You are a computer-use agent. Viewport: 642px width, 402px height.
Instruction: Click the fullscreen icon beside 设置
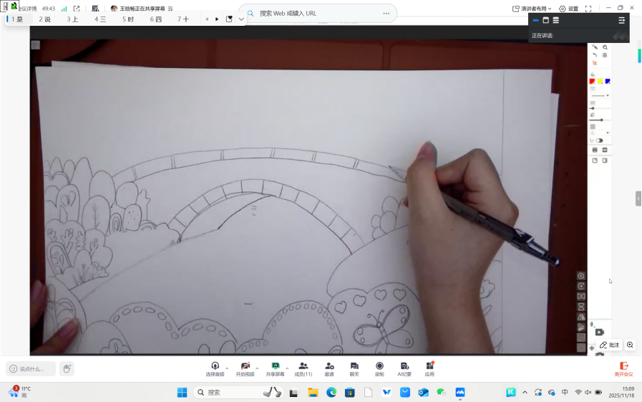pyautogui.click(x=588, y=9)
